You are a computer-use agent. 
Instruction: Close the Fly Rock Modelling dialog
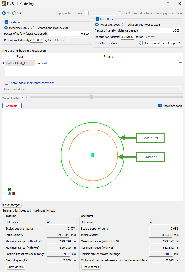(180, 3)
